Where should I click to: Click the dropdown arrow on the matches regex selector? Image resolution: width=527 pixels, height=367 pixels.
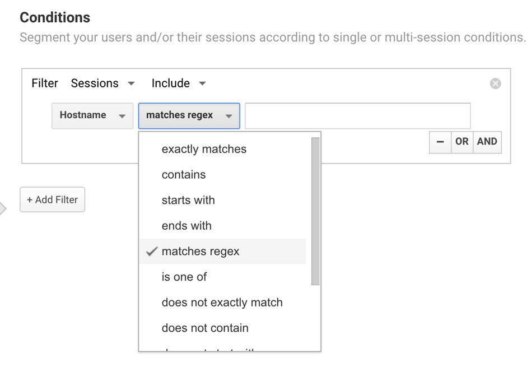pyautogui.click(x=230, y=115)
